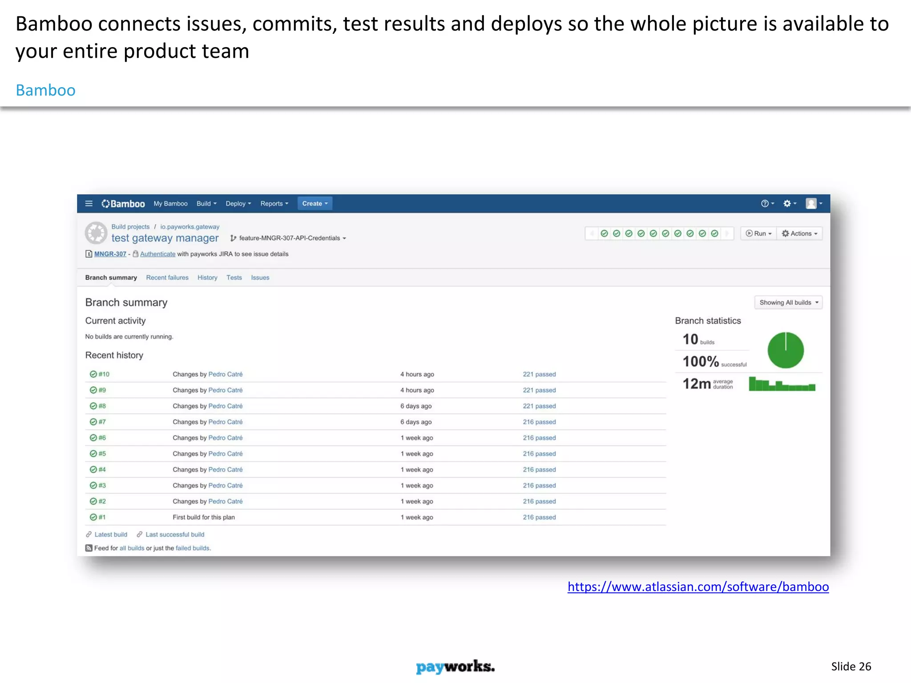
Task: Open the failed builds feed link
Action: 193,548
